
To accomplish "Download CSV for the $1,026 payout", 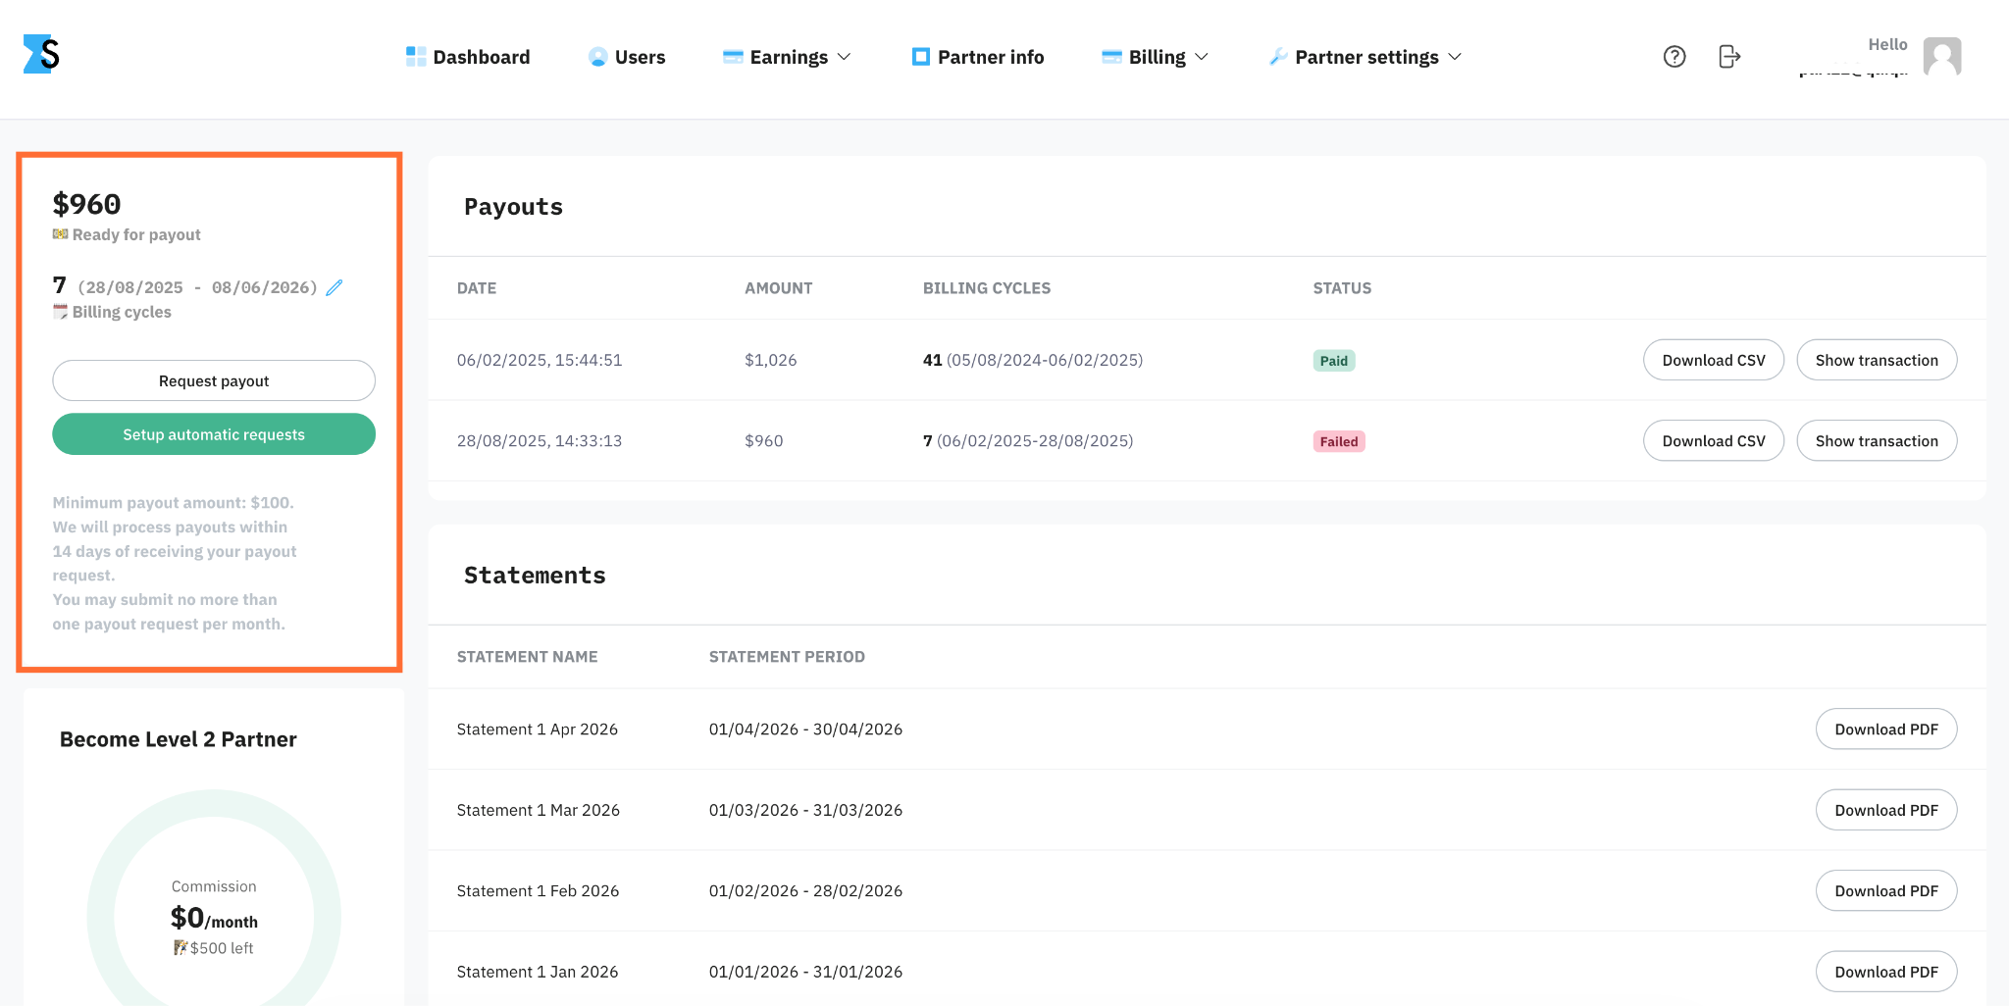I will pos(1714,360).
